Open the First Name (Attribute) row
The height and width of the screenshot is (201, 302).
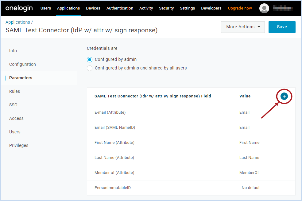coord(191,143)
